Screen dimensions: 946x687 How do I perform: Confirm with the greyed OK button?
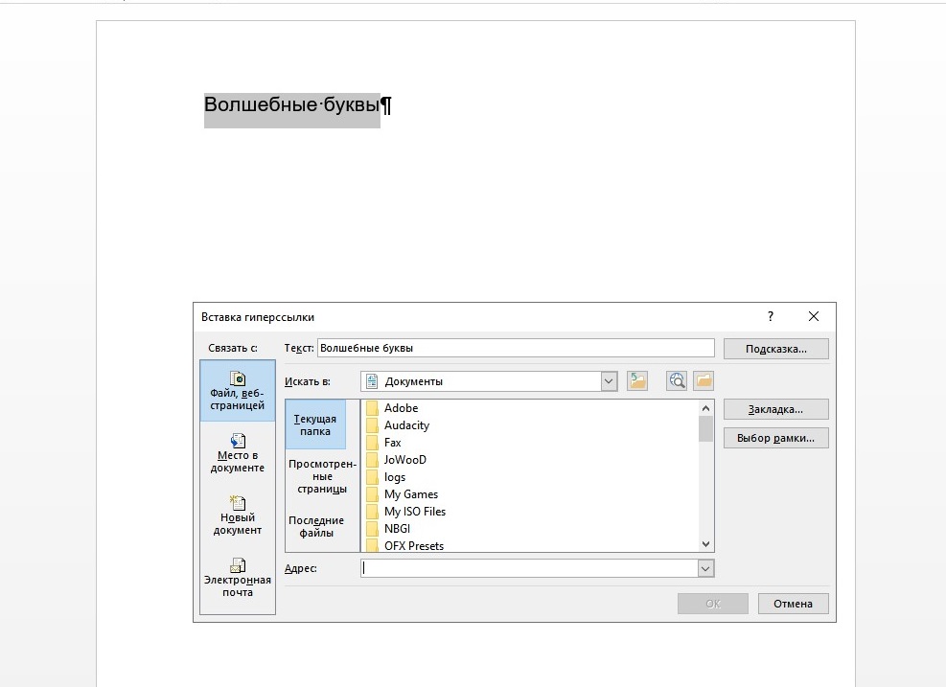[x=712, y=604]
